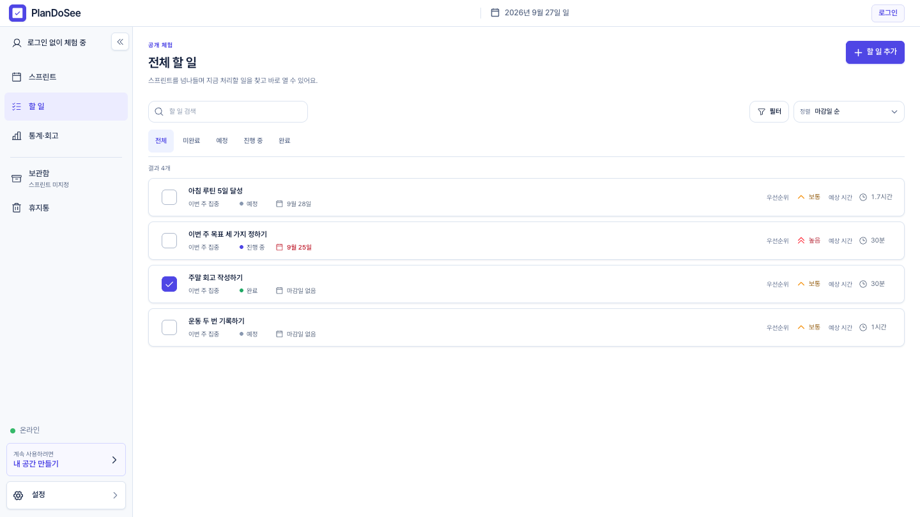Open 스프린트 from the sidebar
920x517 pixels.
(66, 77)
